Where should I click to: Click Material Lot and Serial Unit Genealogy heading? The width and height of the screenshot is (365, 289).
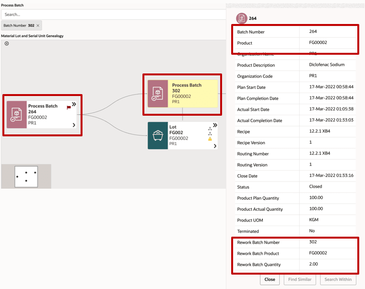click(32, 36)
